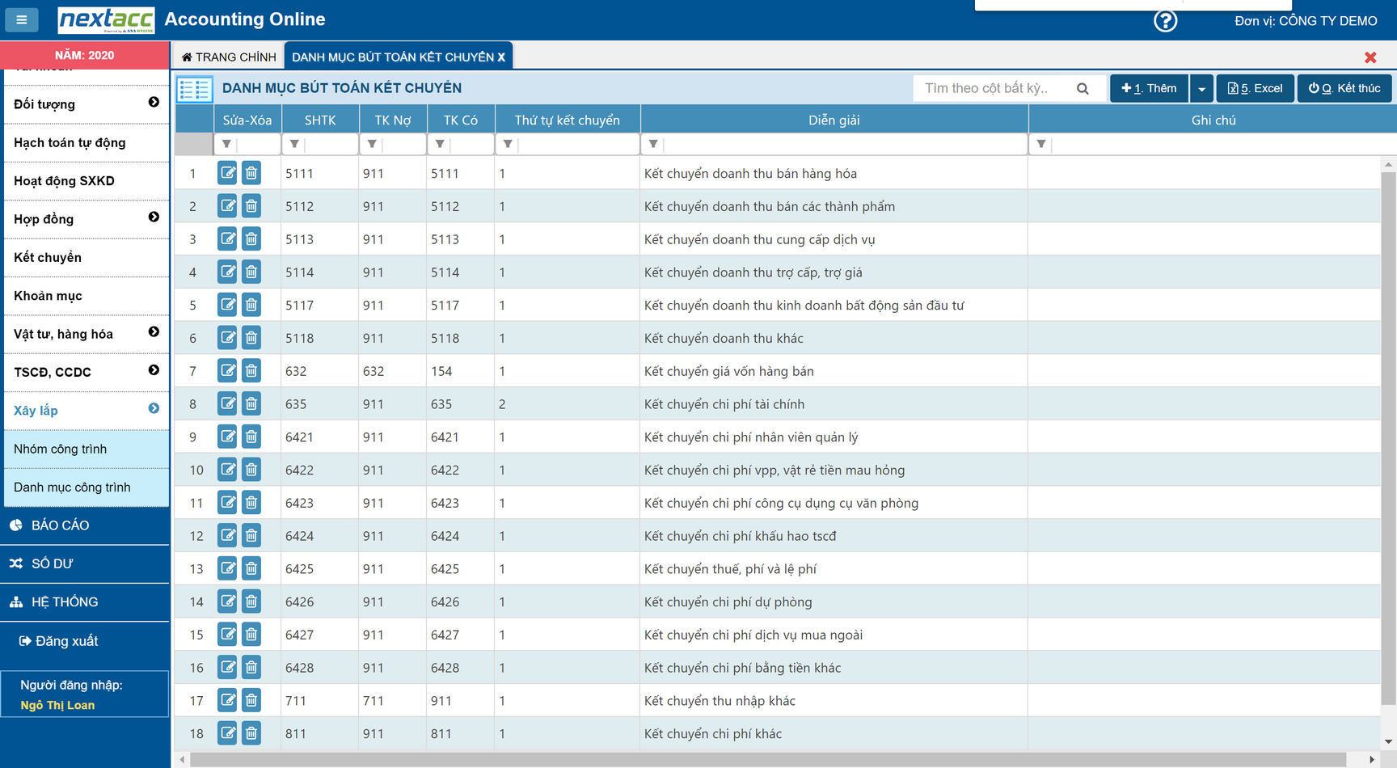Delete row 18 entry 811
The width and height of the screenshot is (1397, 768).
(x=251, y=733)
